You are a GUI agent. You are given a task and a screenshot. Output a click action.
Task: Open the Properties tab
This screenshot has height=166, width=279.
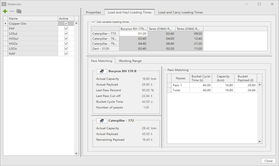(x=93, y=12)
